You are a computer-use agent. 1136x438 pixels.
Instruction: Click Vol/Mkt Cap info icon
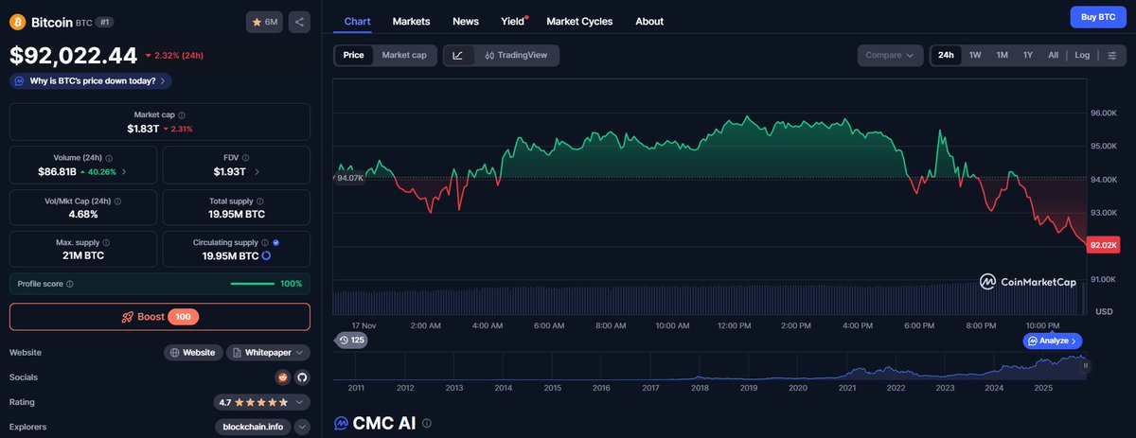(x=115, y=201)
